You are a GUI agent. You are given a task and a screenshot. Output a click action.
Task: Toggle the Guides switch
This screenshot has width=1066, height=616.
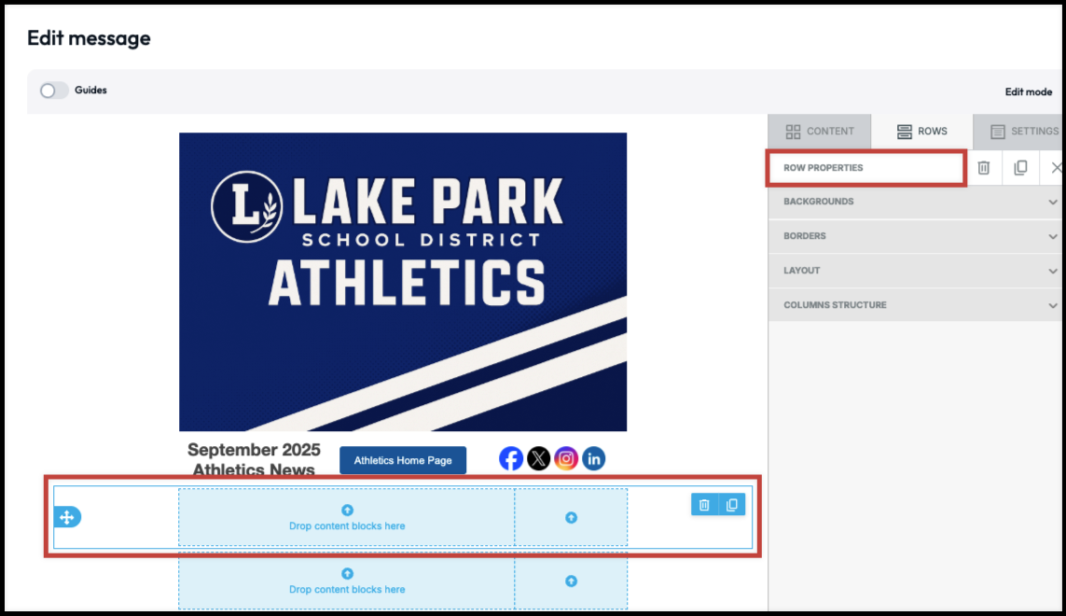coord(53,91)
